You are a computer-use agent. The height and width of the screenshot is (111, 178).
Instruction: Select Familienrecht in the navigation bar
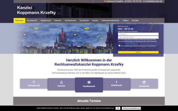[x=70, y=20]
